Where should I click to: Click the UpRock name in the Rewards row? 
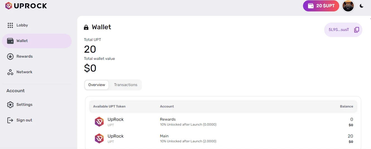point(116,119)
